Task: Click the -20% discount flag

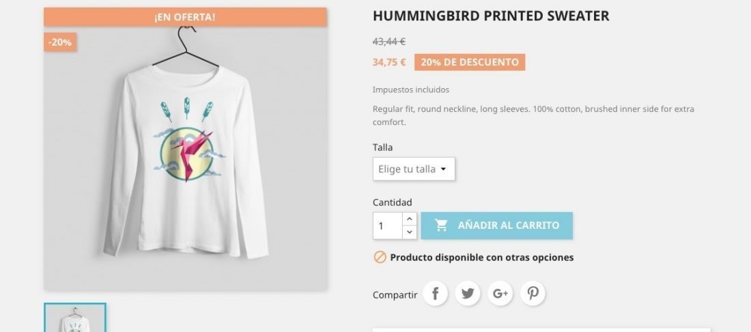Action: [60, 42]
